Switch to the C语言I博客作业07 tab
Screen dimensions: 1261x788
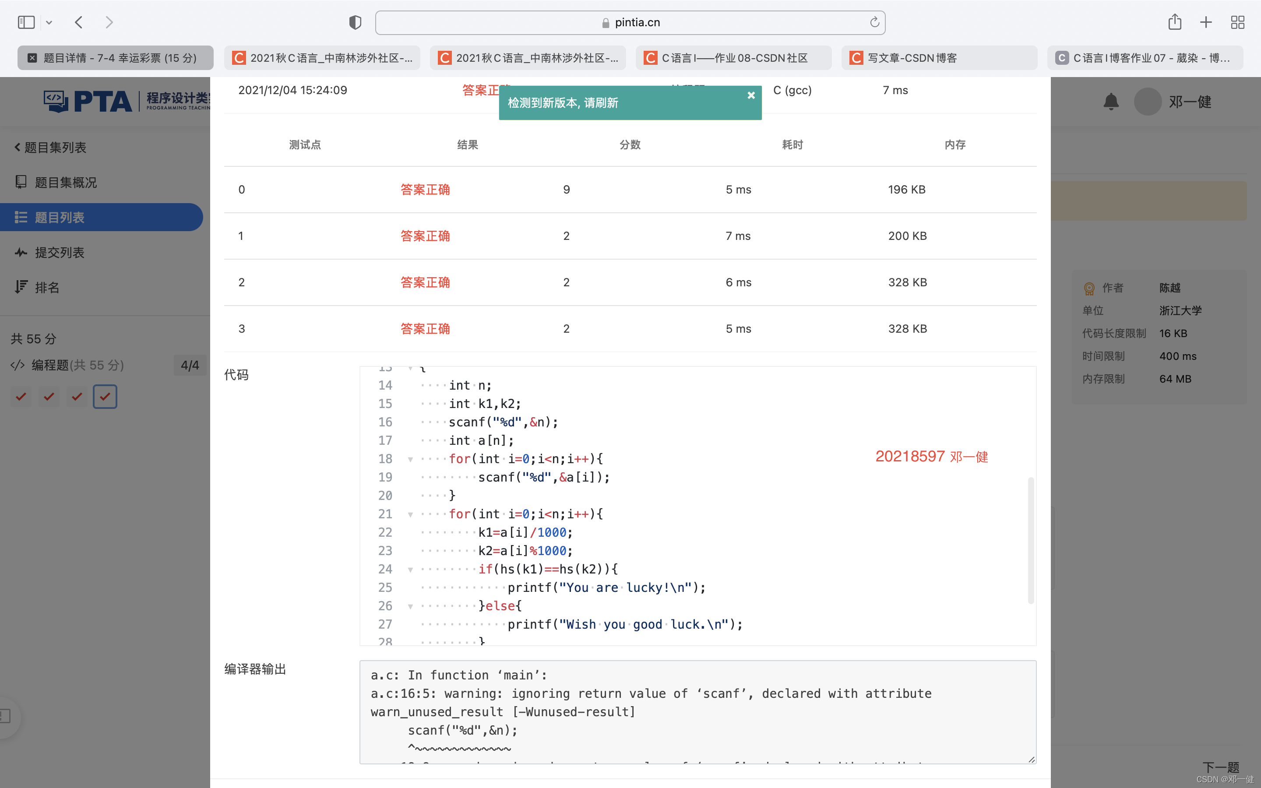[1145, 58]
